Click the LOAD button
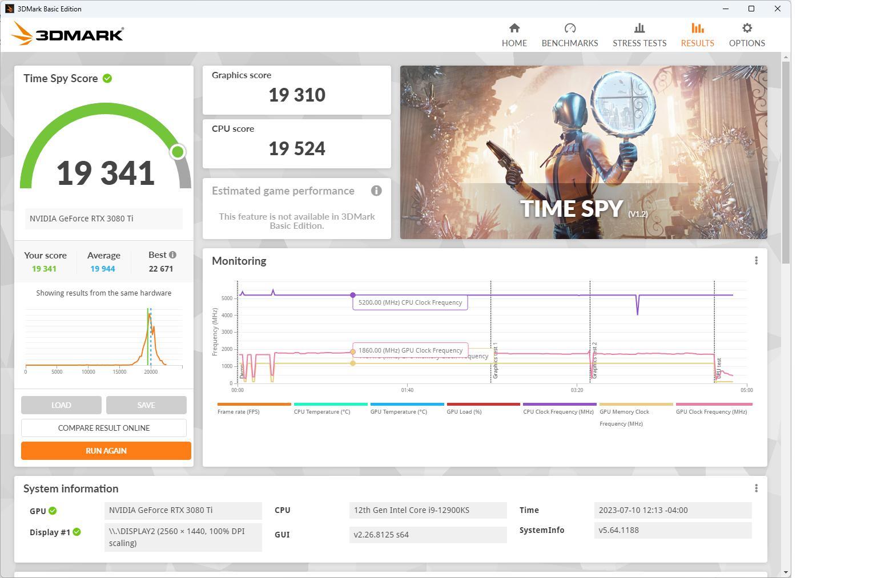 (x=61, y=405)
